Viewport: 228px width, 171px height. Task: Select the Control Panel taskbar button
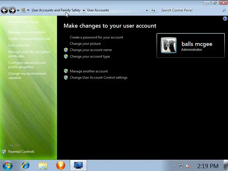pos(78,165)
